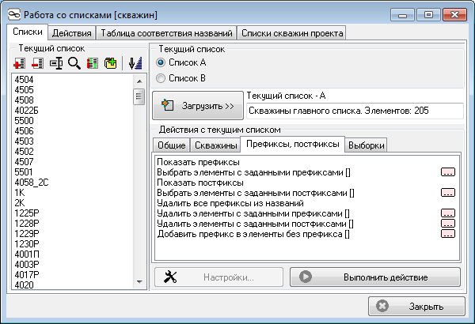Image resolution: width=475 pixels, height=324 pixels.
Task: Open ellipsis for 'Добавить префикс в элементы без префикса'
Action: (448, 234)
